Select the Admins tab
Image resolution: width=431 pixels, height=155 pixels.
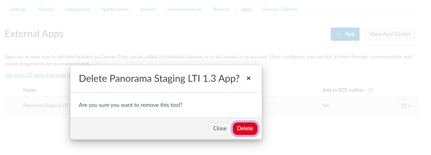[x=148, y=9]
